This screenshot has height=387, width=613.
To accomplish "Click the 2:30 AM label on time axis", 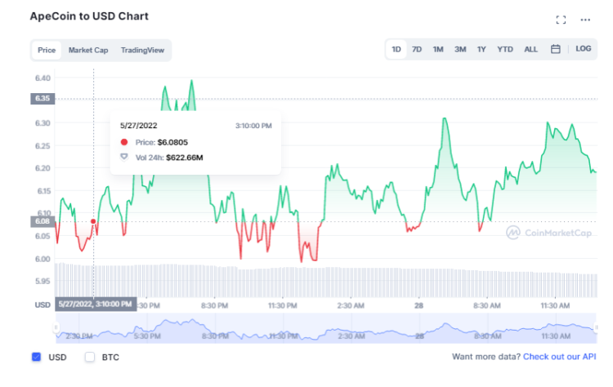I will (x=351, y=306).
